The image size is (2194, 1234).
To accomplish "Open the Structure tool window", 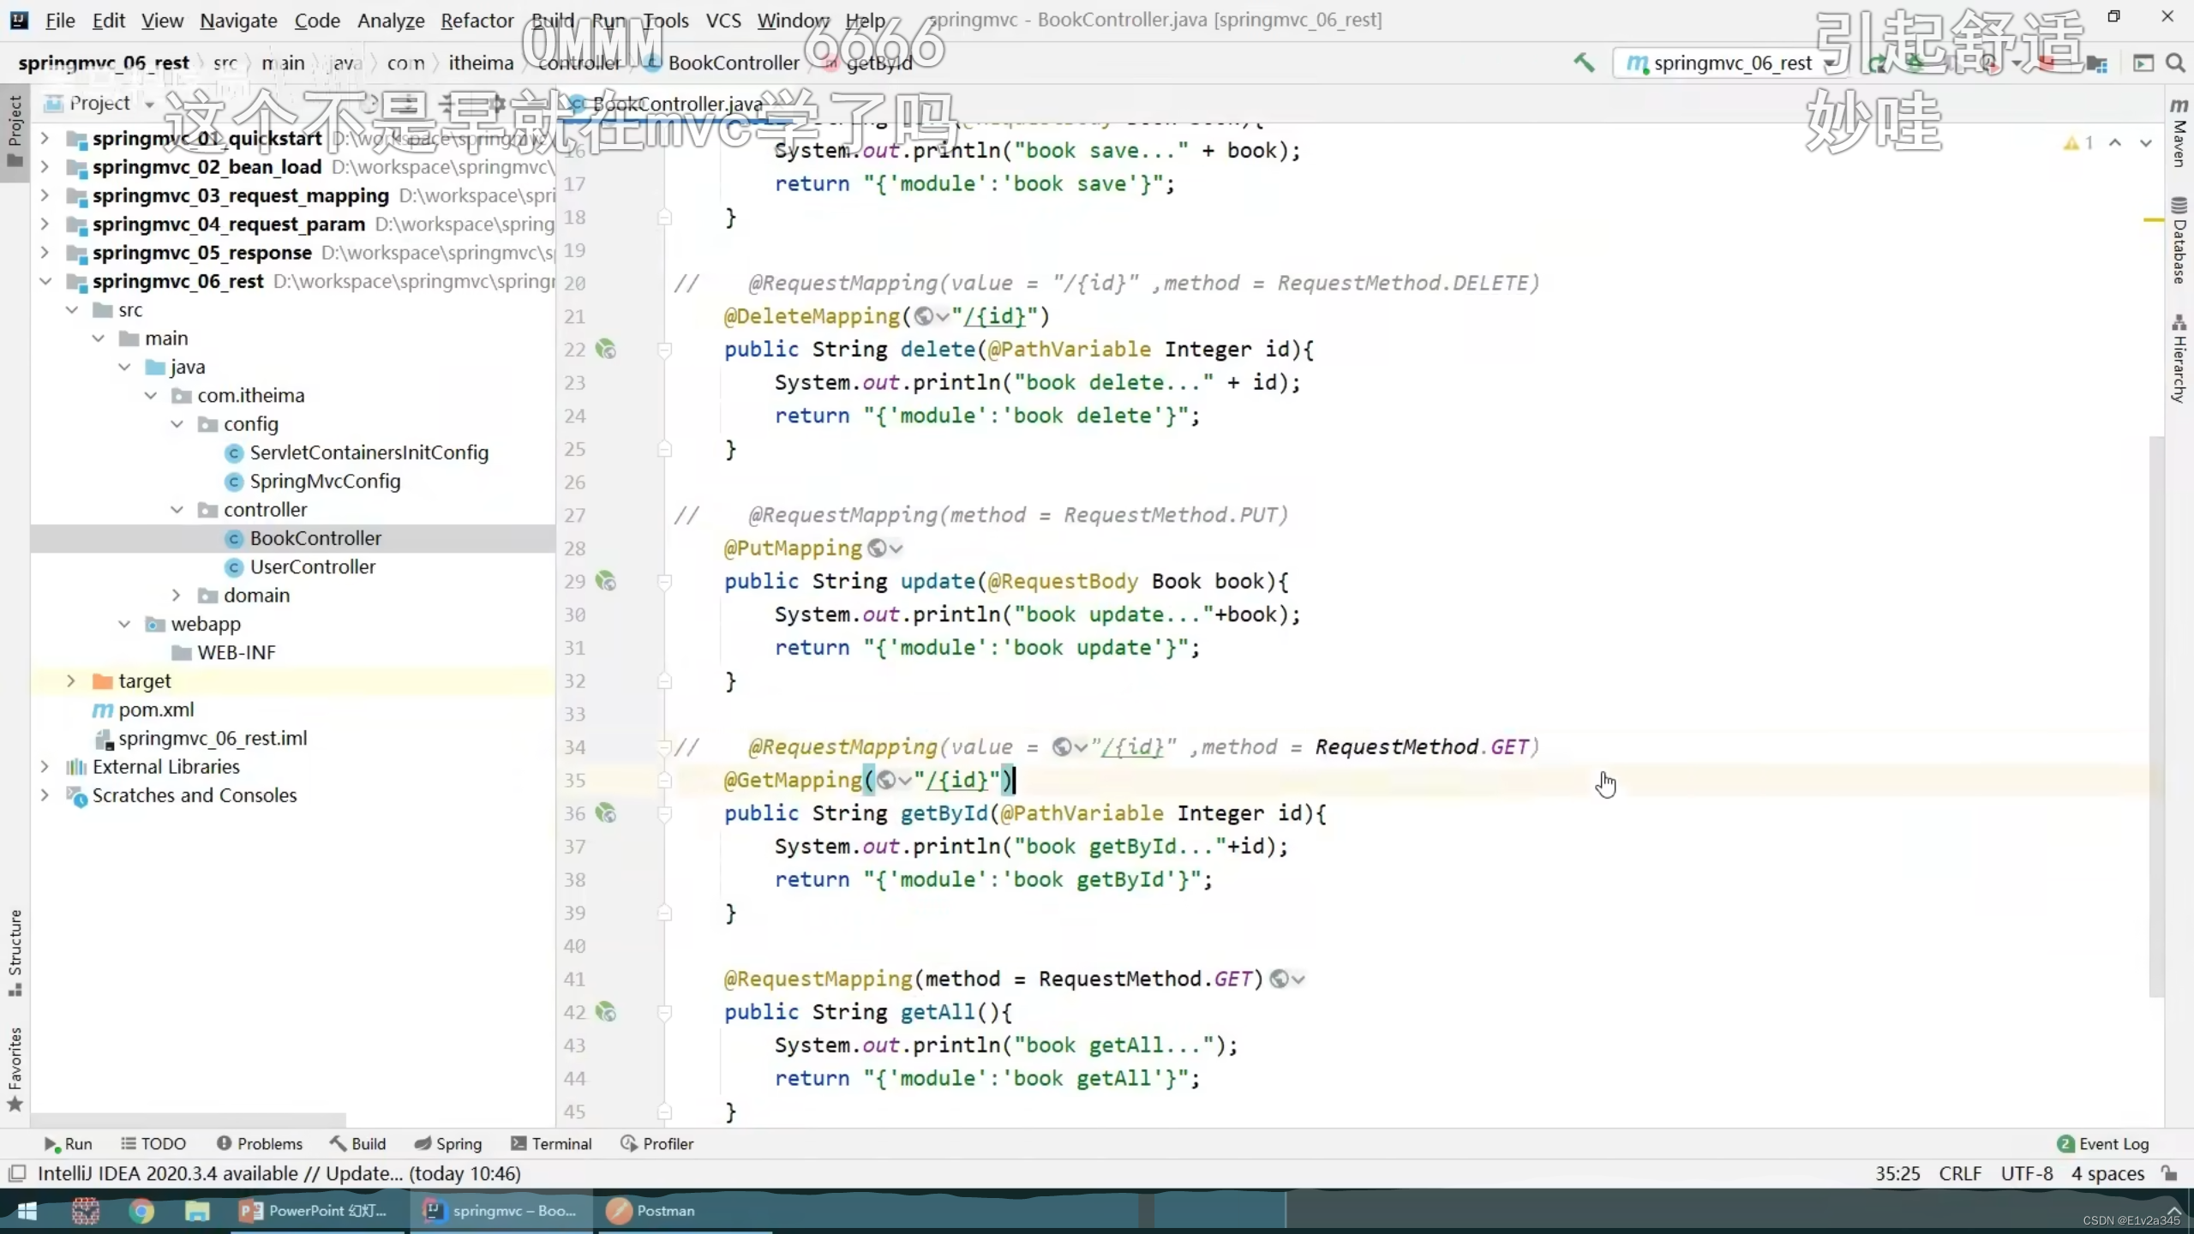I will [15, 951].
